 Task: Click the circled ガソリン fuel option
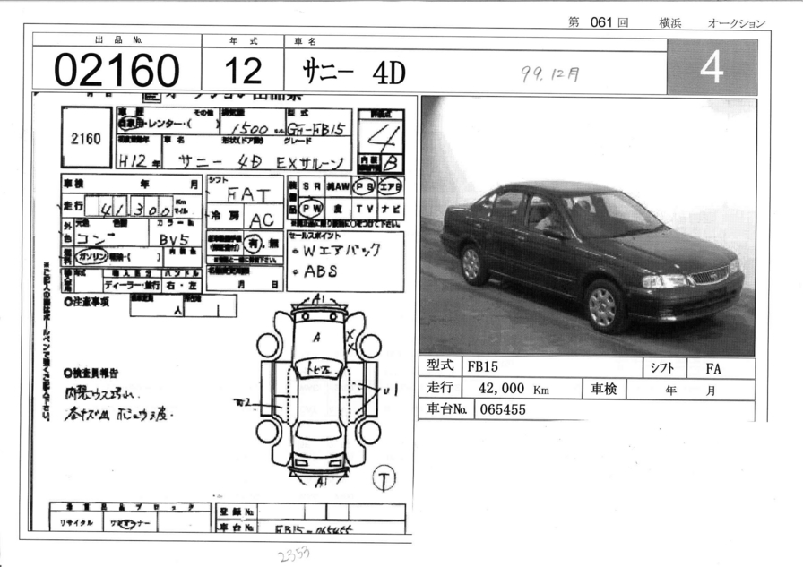click(x=91, y=256)
